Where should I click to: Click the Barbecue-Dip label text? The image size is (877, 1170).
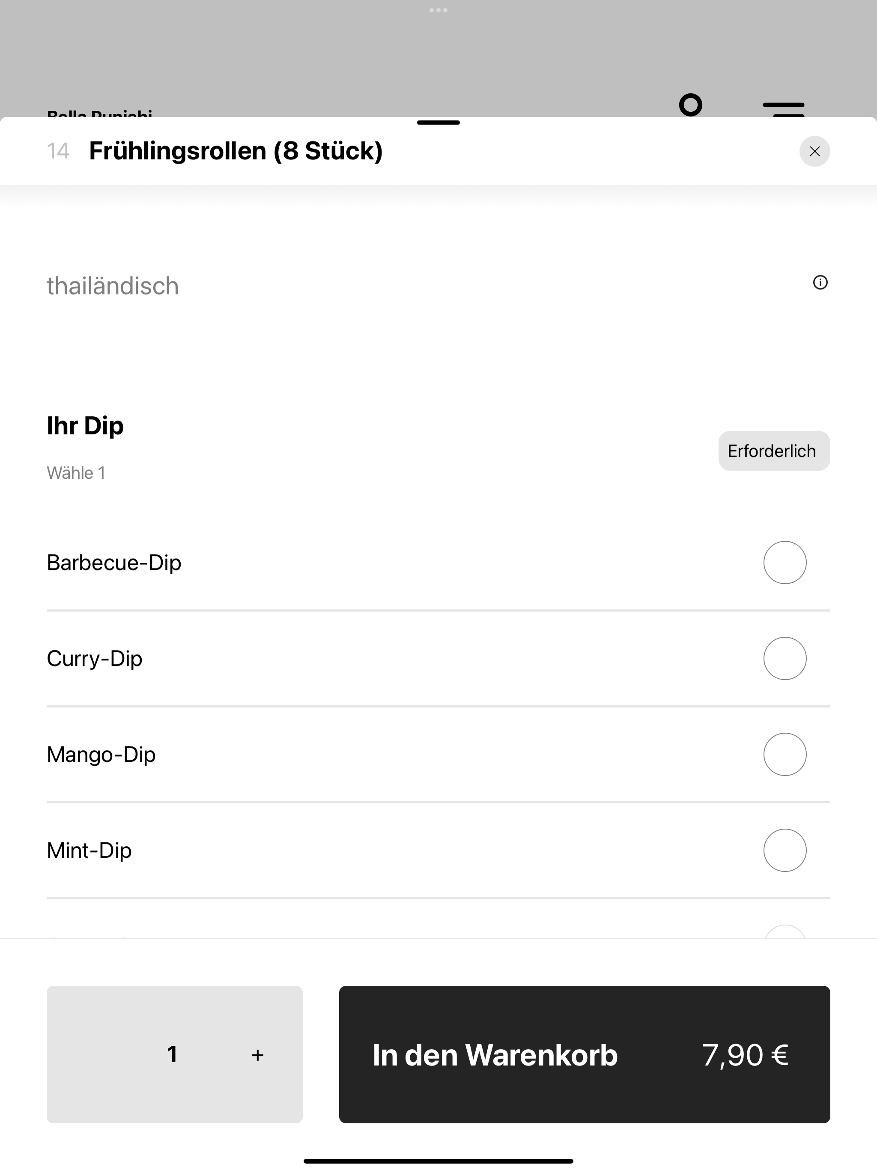(114, 562)
